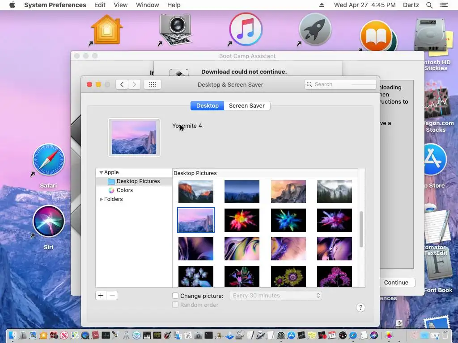Click the desktop pictures vertical scrollbar
This screenshot has height=343, width=458.
[x=361, y=229]
